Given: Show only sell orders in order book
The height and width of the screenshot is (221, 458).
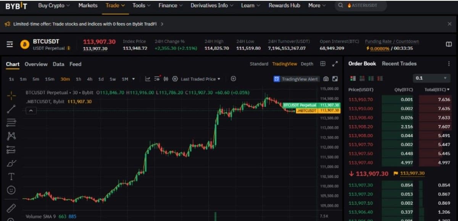Looking at the screenshot, I should 380,78.
